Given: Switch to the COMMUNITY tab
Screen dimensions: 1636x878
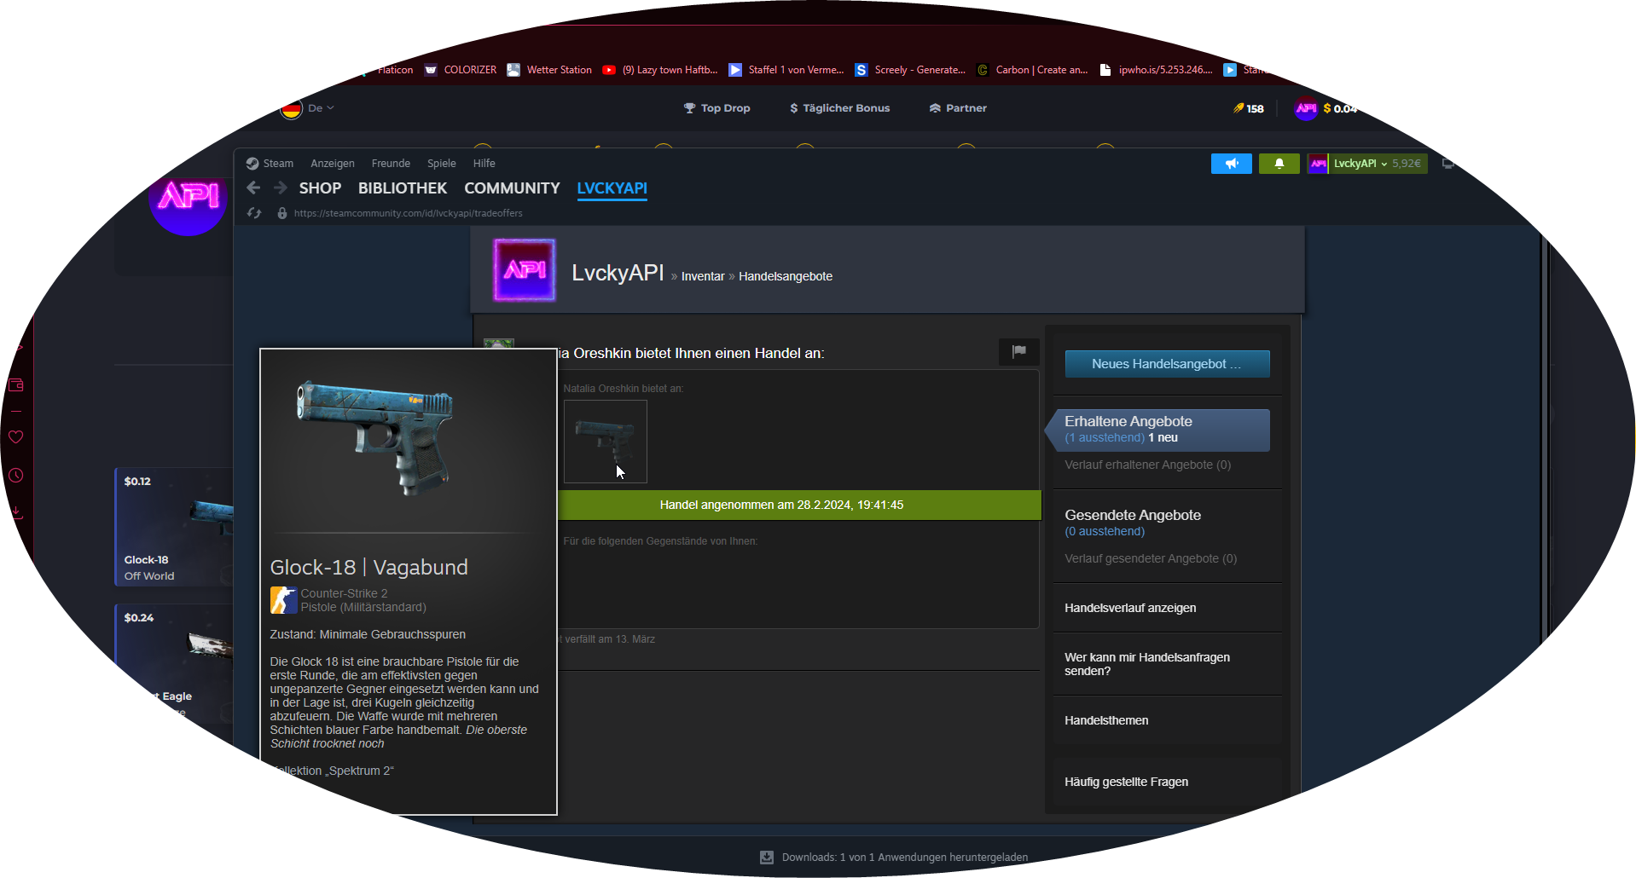Looking at the screenshot, I should [512, 188].
